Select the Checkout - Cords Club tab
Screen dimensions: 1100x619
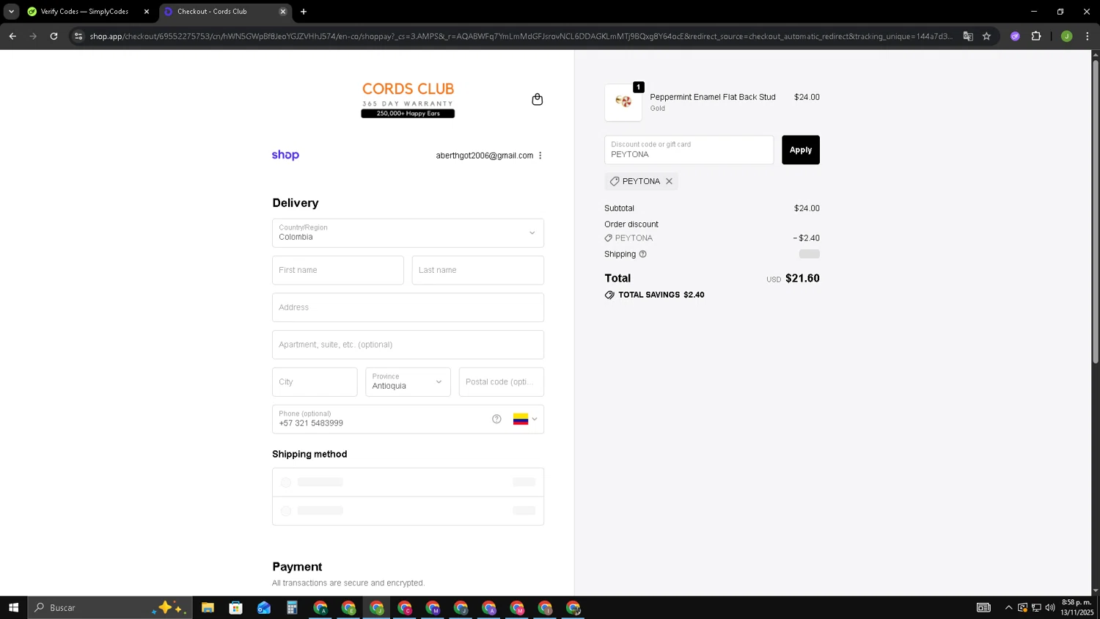[x=212, y=12]
